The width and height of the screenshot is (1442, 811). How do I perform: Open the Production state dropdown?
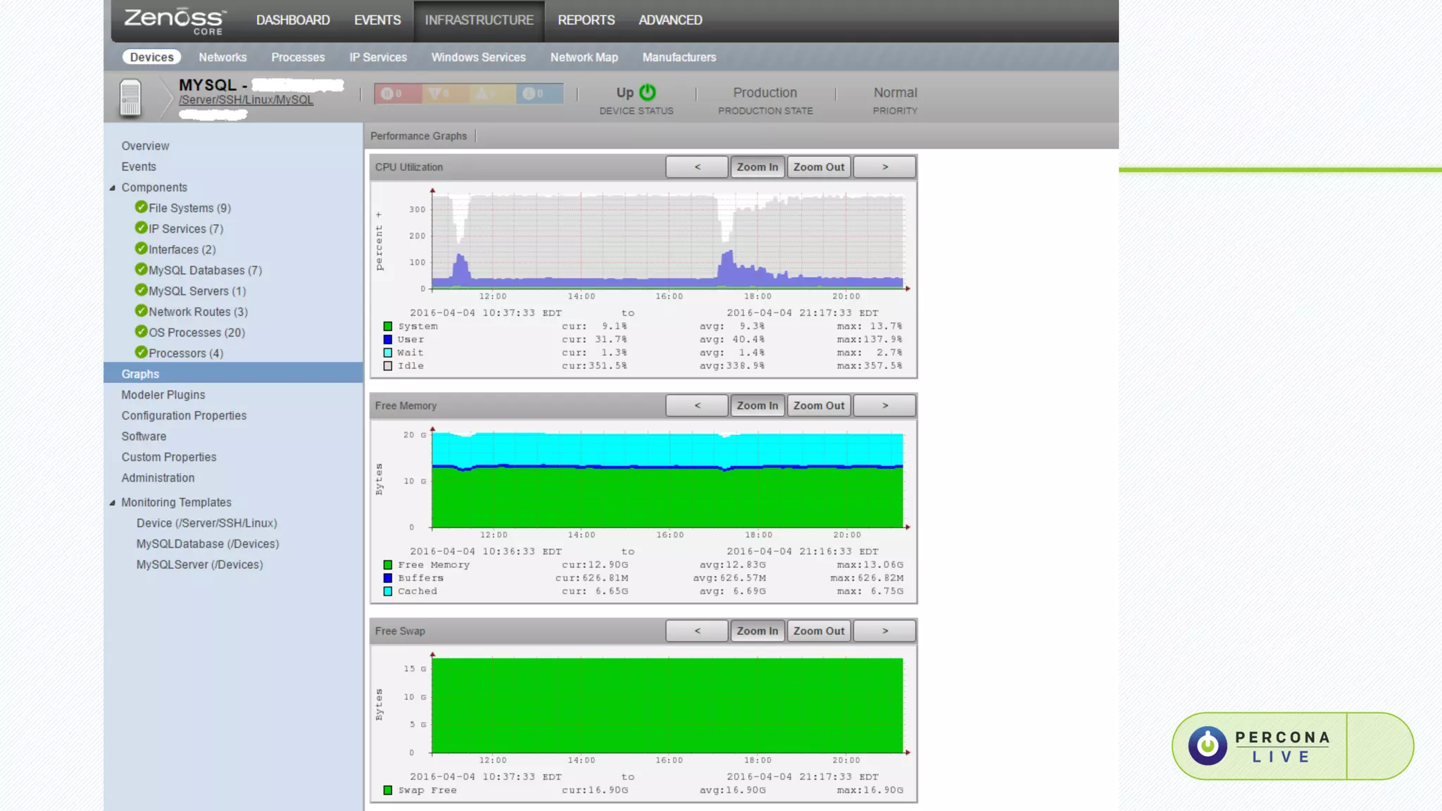[x=765, y=92]
